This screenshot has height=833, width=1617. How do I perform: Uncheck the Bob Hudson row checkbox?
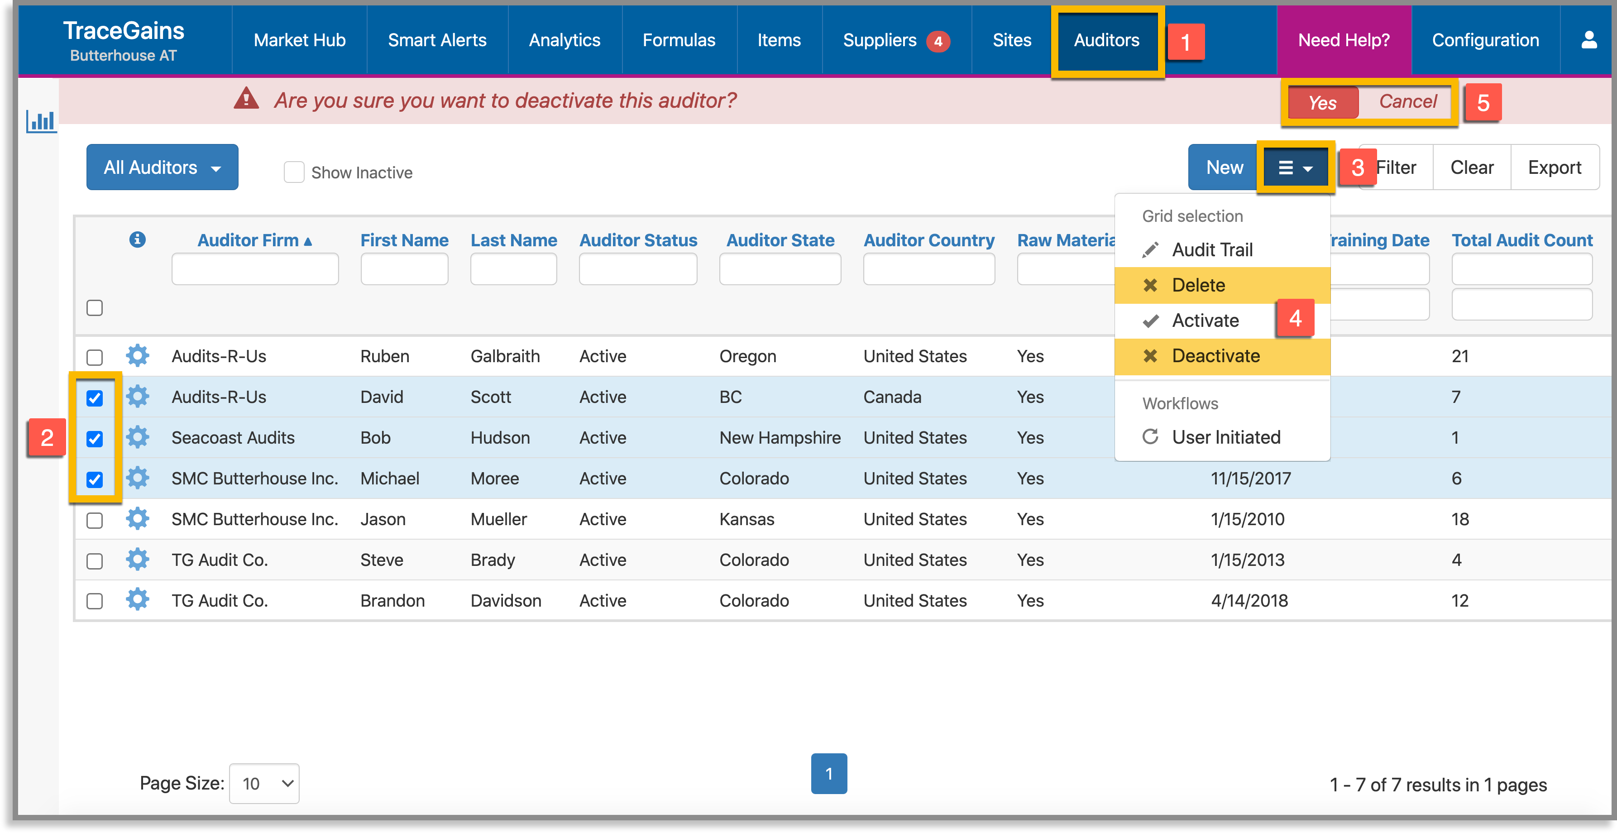tap(94, 438)
